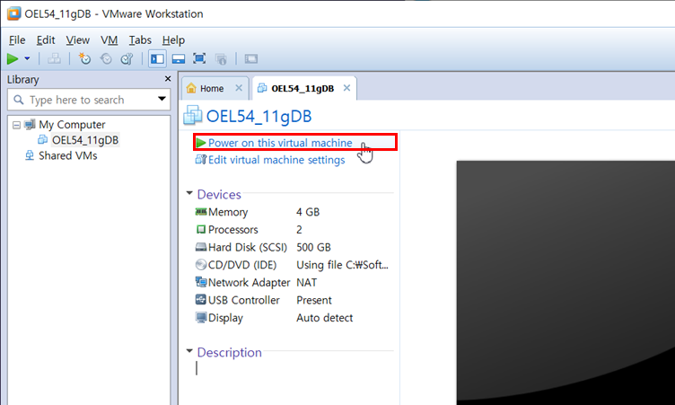Viewport: 675px width, 405px height.
Task: Click the console view toolbar icon
Action: click(x=251, y=58)
